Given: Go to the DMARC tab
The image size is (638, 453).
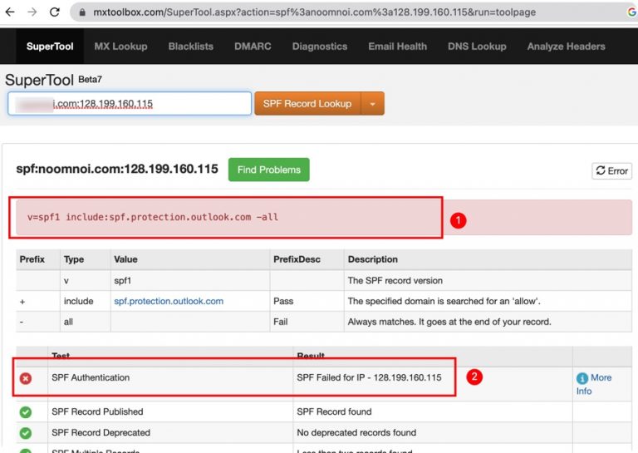Looking at the screenshot, I should click(x=253, y=47).
